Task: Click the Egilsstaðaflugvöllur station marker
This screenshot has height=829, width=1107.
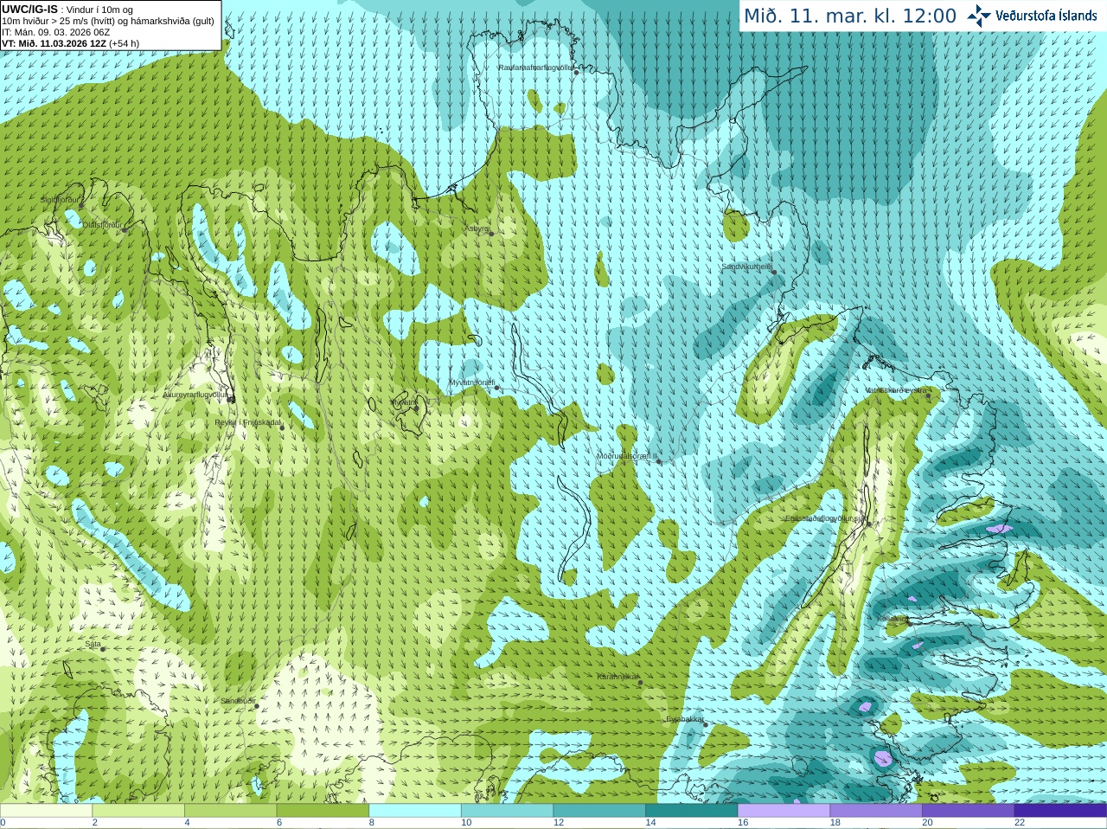Action: pyautogui.click(x=868, y=523)
